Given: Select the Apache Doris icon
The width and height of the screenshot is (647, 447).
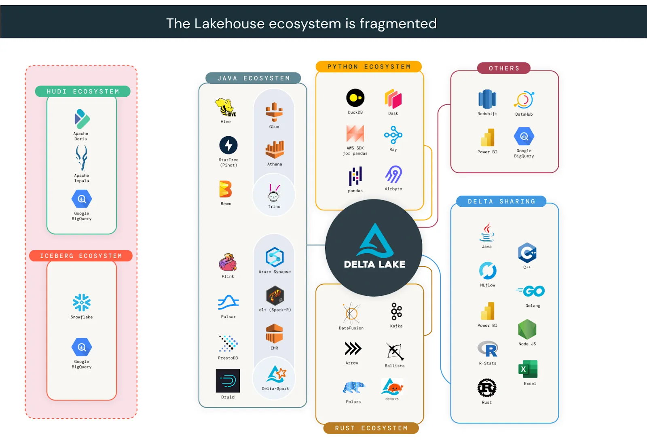Looking at the screenshot, I should point(82,119).
